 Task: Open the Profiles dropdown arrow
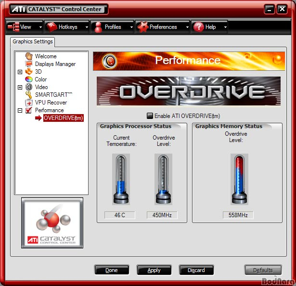131,27
